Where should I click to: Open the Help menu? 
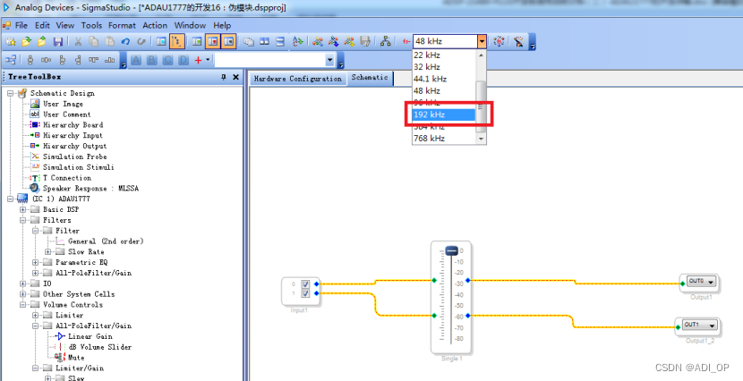tap(222, 26)
